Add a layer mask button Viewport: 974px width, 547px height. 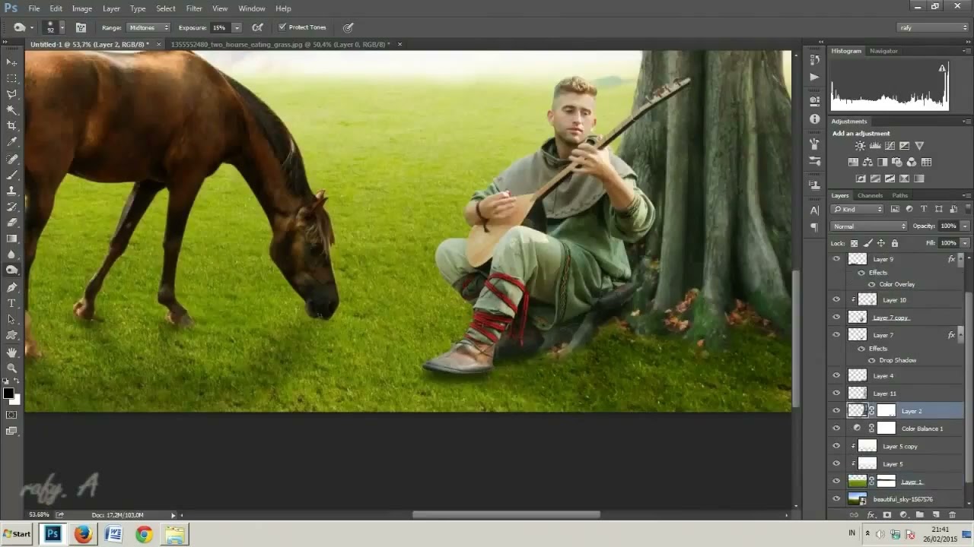(x=886, y=515)
